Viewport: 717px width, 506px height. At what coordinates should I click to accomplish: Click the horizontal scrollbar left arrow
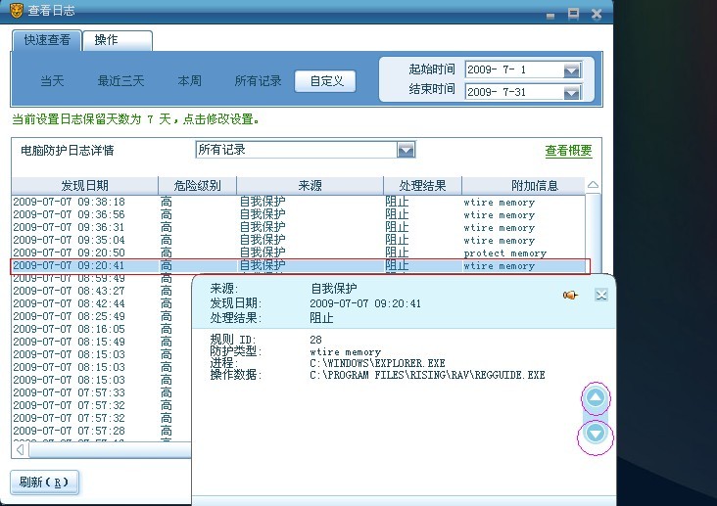pos(21,450)
